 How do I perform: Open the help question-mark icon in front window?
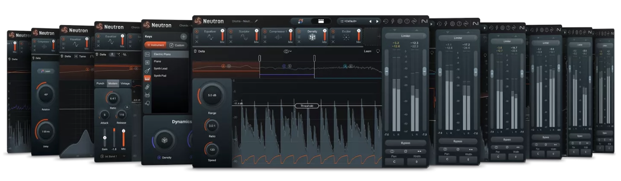[407, 21]
